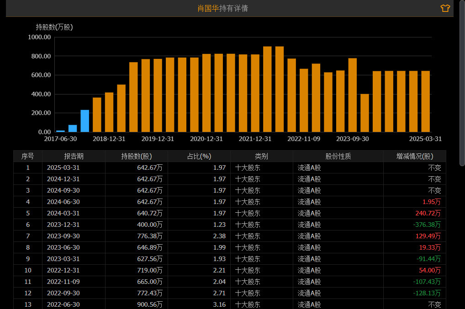Image resolution: width=465 pixels, height=309 pixels.
Task: Click report date 2024-06-30 cell
Action: pos(63,202)
